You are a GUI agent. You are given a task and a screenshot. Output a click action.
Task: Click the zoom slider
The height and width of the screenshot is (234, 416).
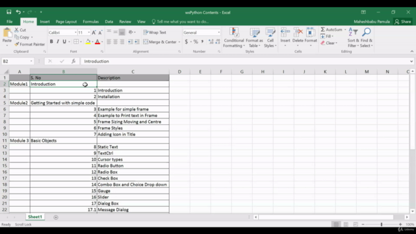pos(382,224)
